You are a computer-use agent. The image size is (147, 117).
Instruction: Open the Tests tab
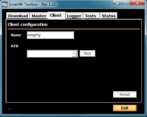pyautogui.click(x=92, y=16)
